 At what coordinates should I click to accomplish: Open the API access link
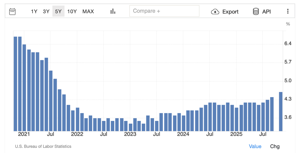point(266,12)
